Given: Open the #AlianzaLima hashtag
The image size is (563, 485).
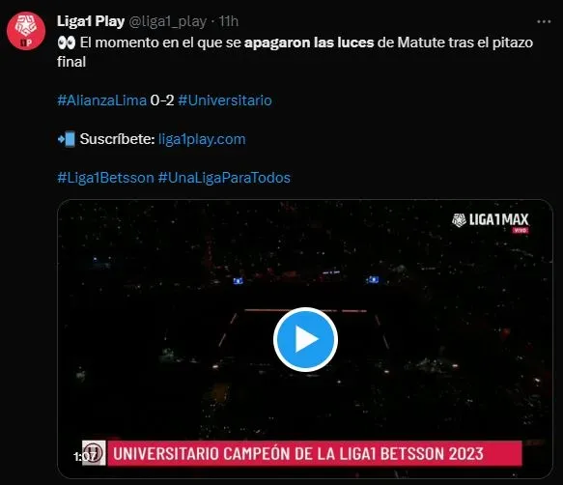Looking at the screenshot, I should [102, 100].
